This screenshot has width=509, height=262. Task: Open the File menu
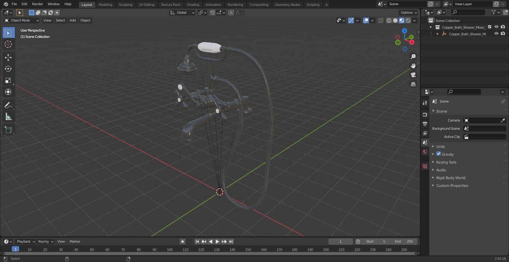(14, 4)
